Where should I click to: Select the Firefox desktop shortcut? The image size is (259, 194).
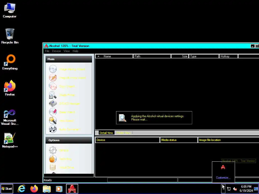[10, 88]
